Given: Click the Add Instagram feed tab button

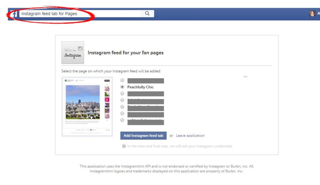Looking at the screenshot, I should coord(143,136).
